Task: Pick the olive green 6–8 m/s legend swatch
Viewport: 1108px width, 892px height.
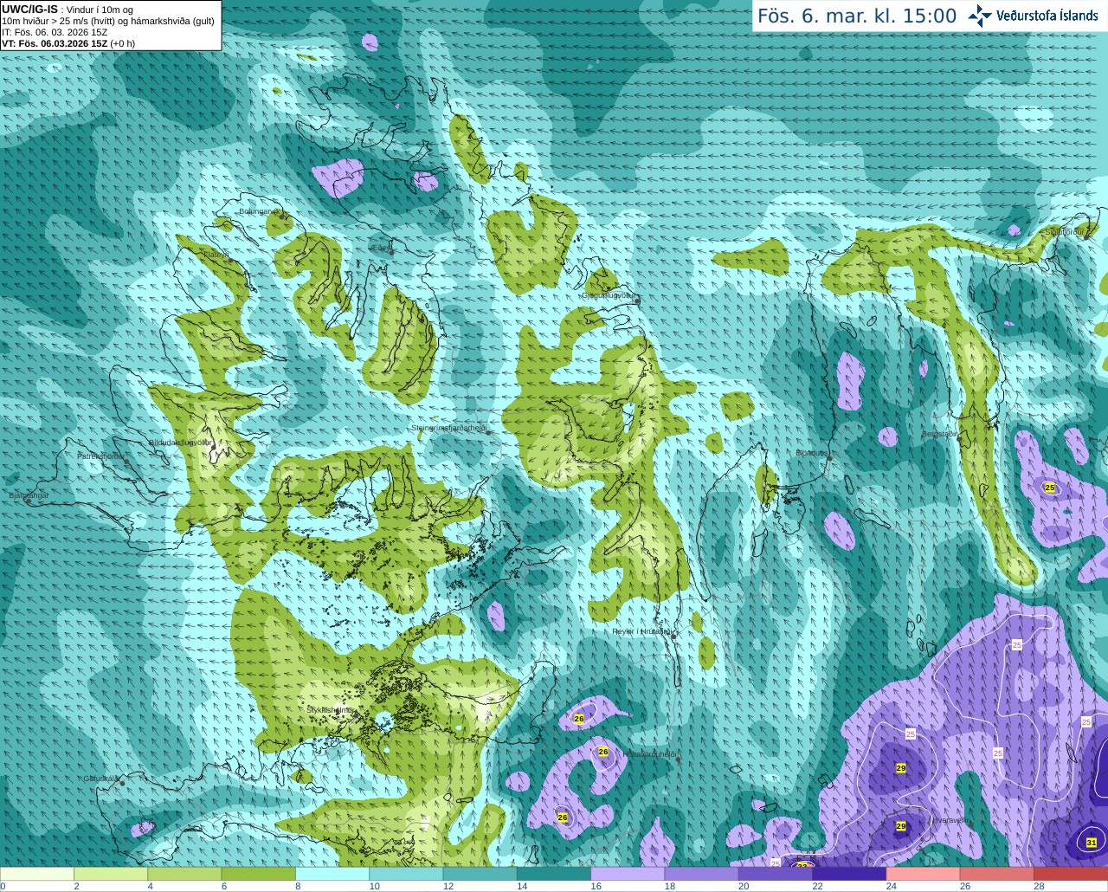Action: (259, 874)
